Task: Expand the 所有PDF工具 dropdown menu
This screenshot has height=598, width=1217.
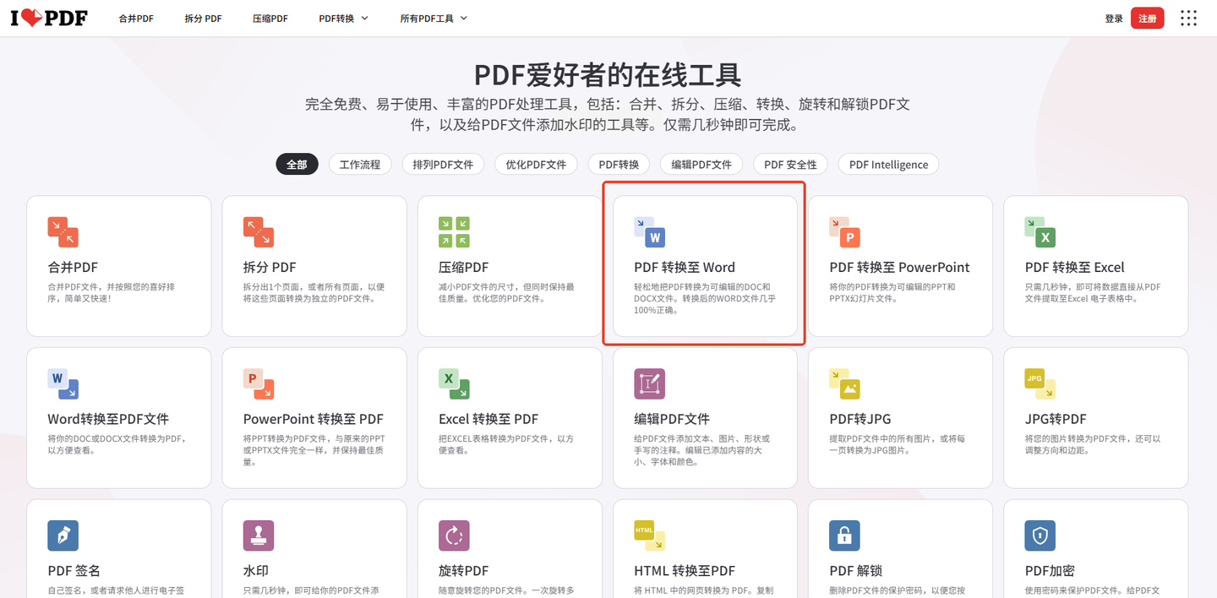Action: pos(434,19)
